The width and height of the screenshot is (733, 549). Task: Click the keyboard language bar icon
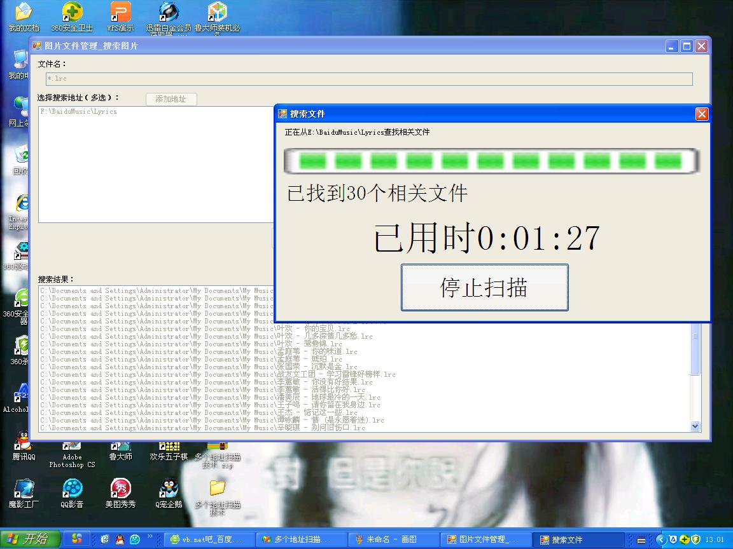tap(641, 540)
